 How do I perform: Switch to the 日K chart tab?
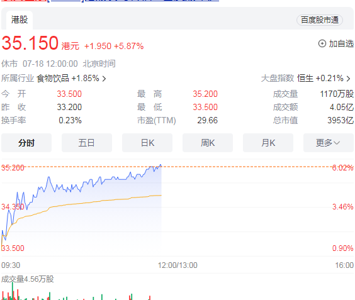[147, 143]
